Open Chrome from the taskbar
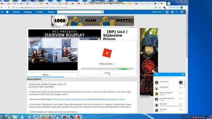Viewport: 212px width, 119px height. tap(8, 117)
